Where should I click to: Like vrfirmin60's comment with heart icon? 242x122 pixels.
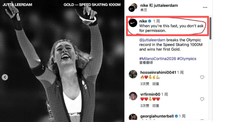coord(202,99)
